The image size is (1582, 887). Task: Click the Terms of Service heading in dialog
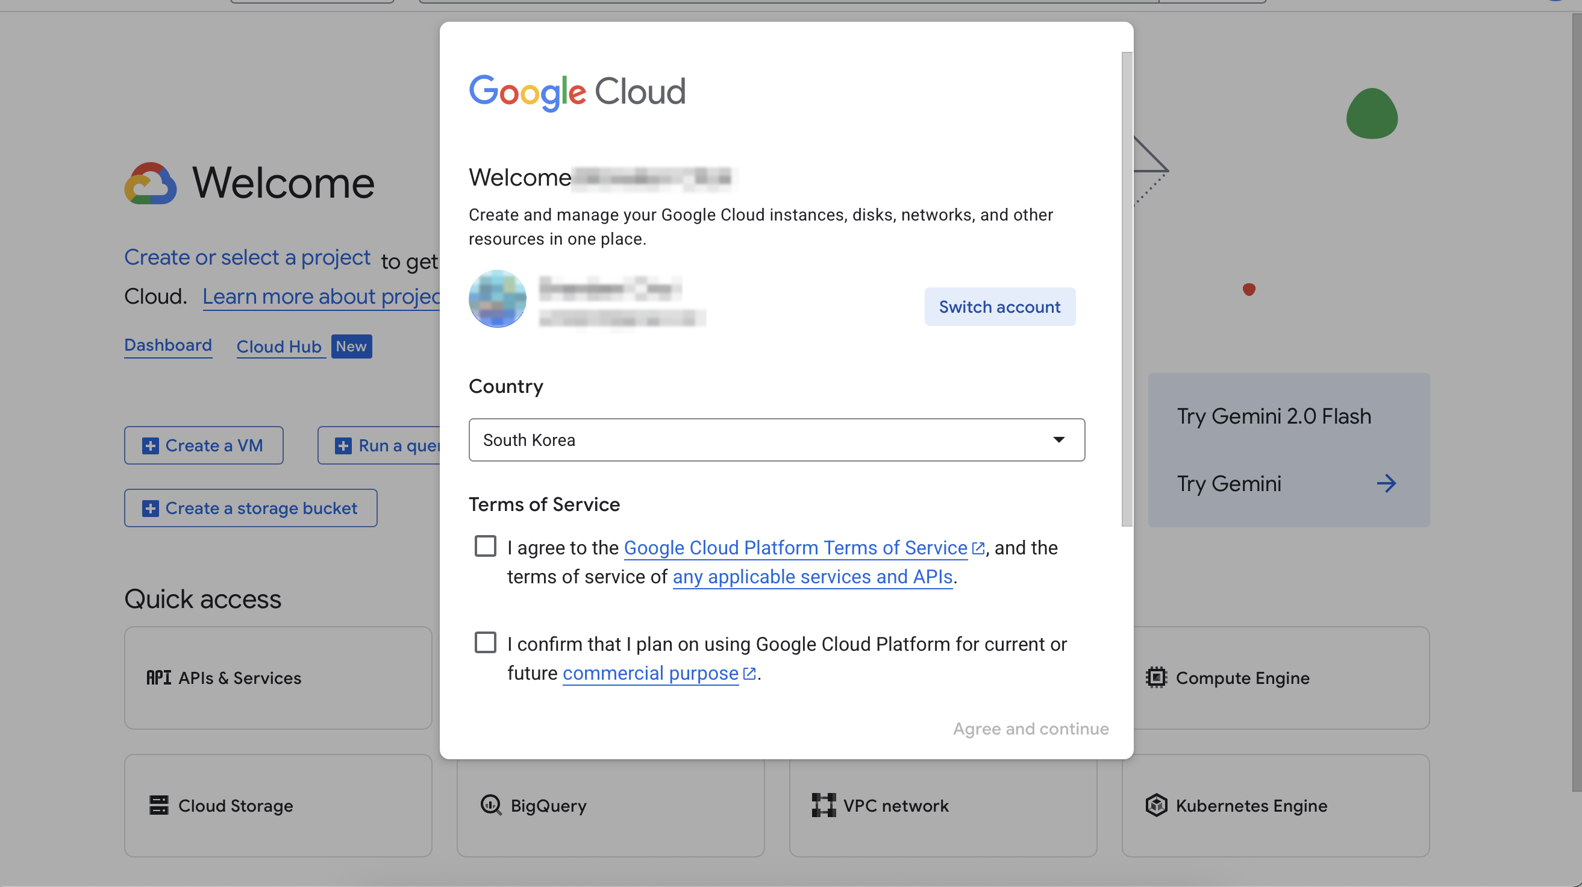tap(544, 505)
